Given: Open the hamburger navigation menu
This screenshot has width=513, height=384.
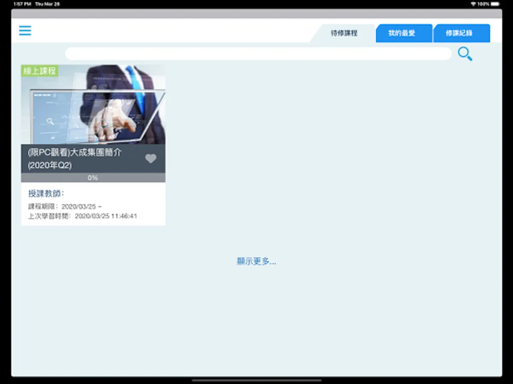Looking at the screenshot, I should pos(25,31).
